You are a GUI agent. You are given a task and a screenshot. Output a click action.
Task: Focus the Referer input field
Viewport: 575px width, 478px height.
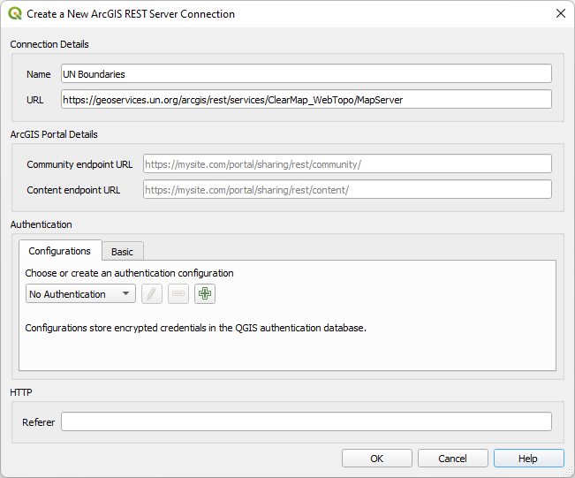[306, 422]
